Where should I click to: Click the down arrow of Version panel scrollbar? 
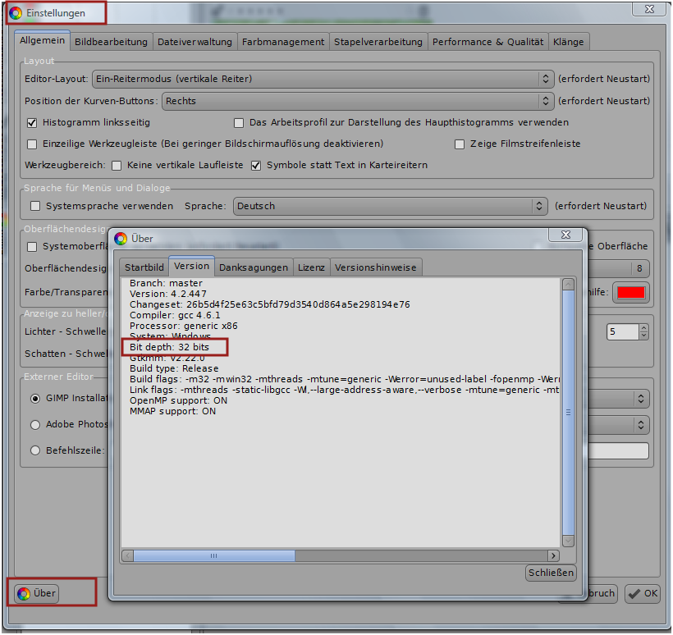coord(568,541)
